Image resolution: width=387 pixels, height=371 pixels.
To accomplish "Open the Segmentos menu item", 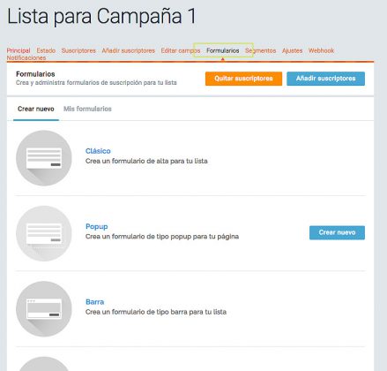I will [x=261, y=50].
